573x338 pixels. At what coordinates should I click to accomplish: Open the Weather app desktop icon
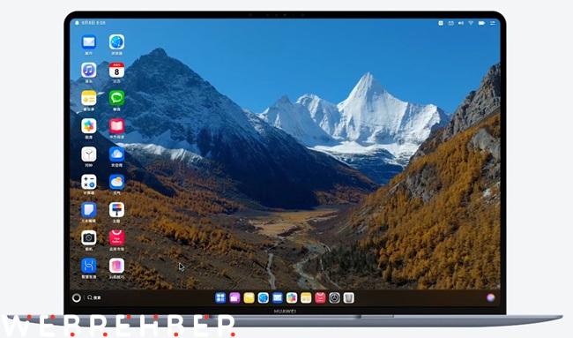[116, 182]
